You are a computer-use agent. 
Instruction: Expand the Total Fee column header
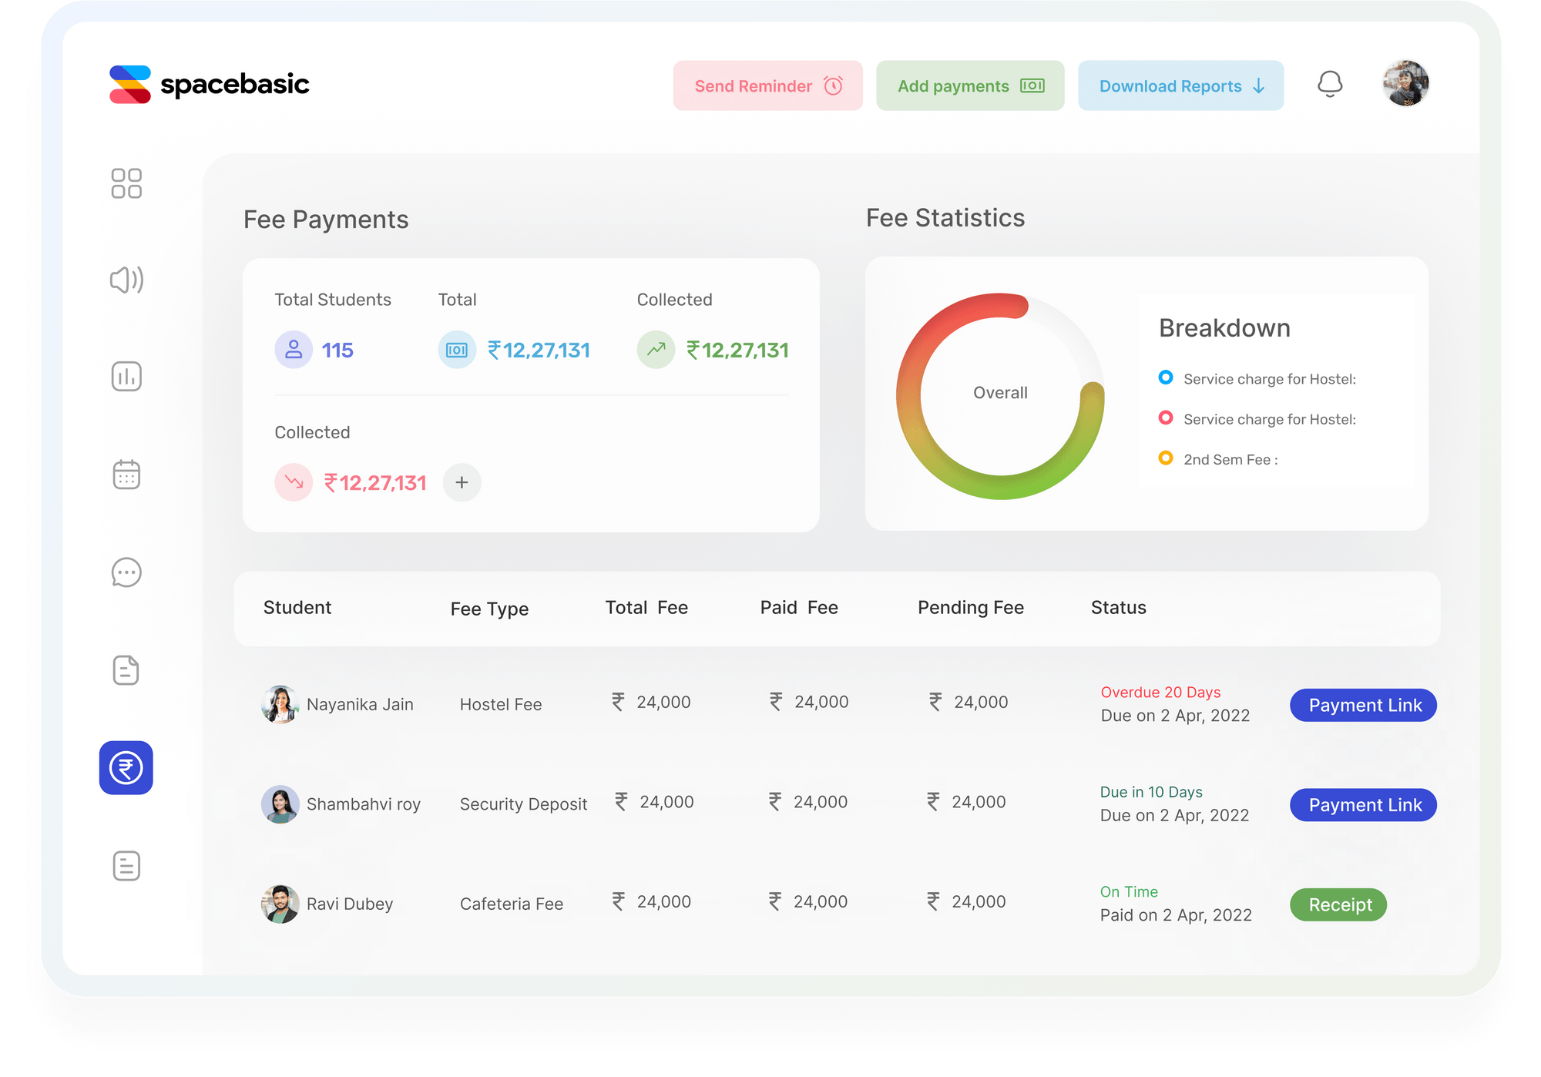tap(646, 608)
